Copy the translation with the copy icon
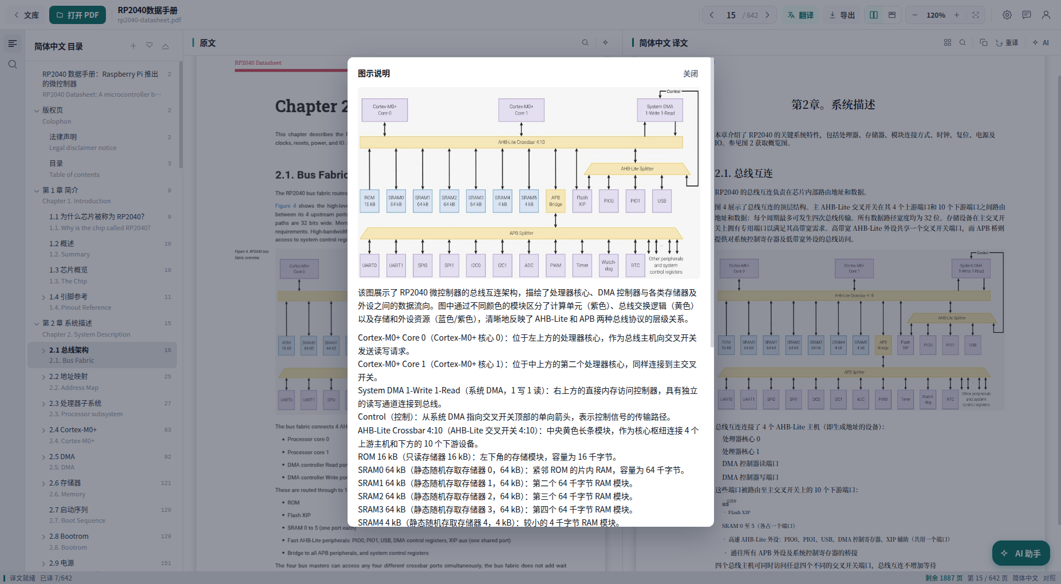Viewport: 1061px width, 584px height. [983, 42]
